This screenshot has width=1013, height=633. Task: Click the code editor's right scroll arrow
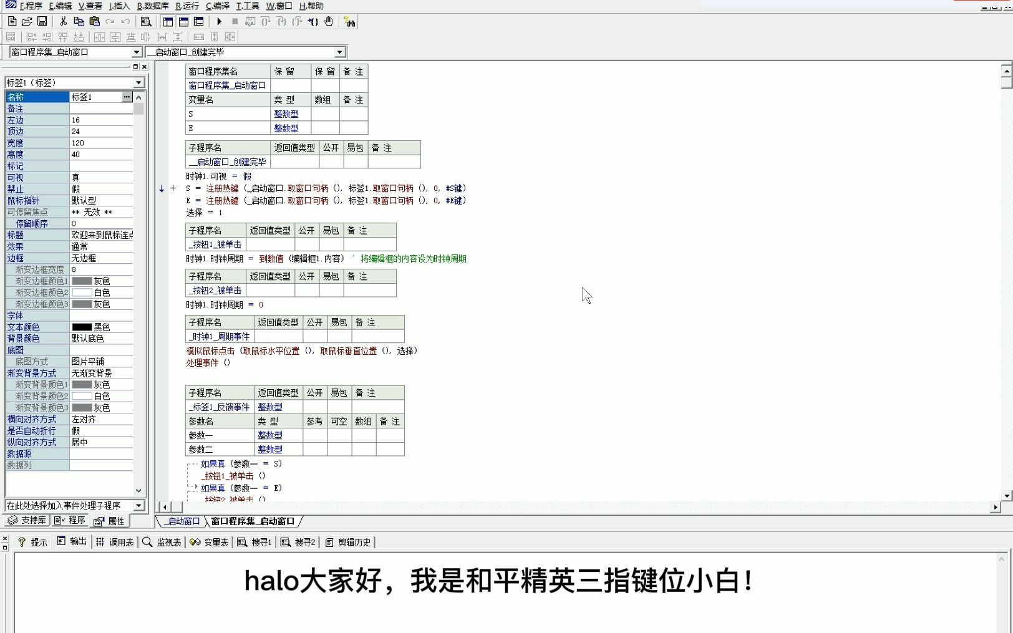(x=995, y=507)
